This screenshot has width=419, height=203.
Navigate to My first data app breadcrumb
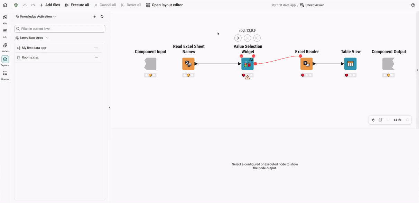pyautogui.click(x=283, y=5)
